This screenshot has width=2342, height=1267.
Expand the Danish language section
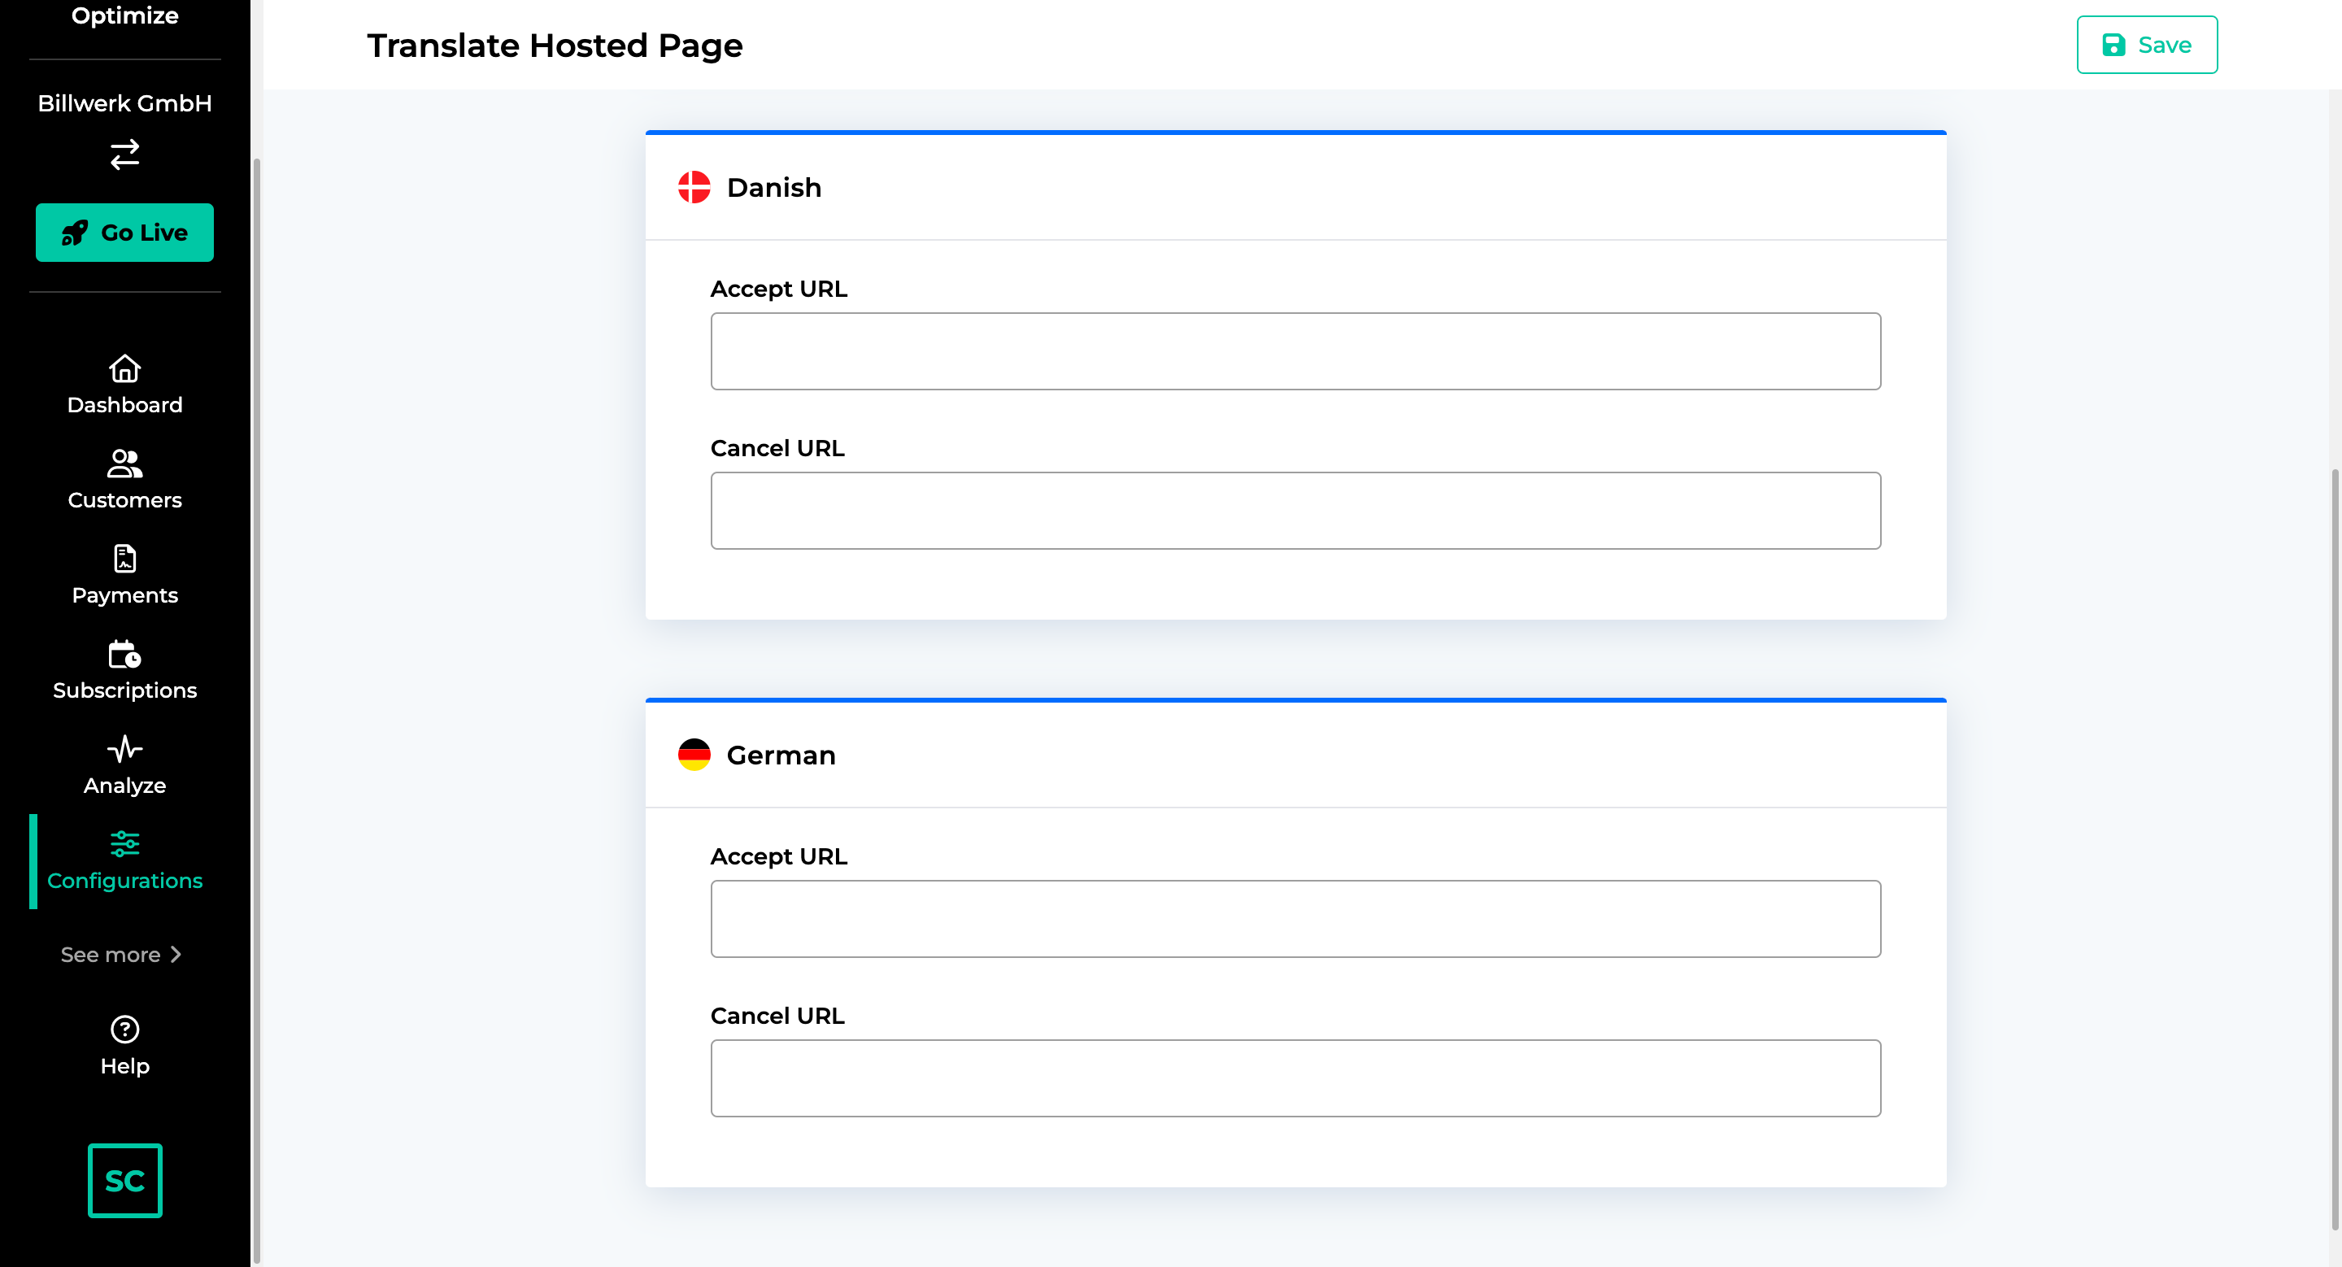click(x=1295, y=187)
